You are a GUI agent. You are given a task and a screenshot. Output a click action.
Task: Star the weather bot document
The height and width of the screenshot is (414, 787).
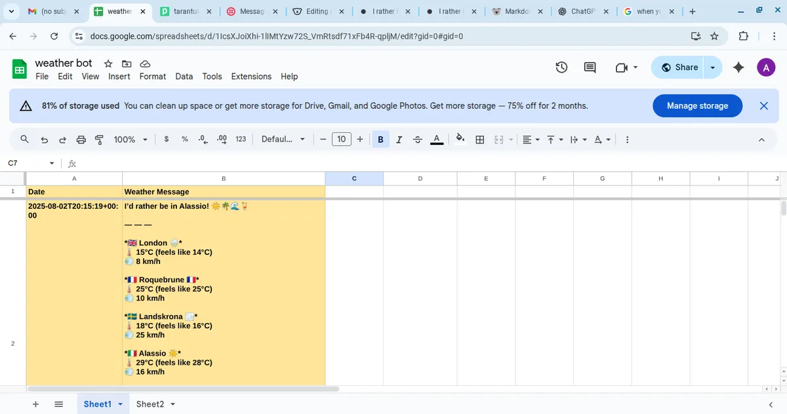pos(108,64)
